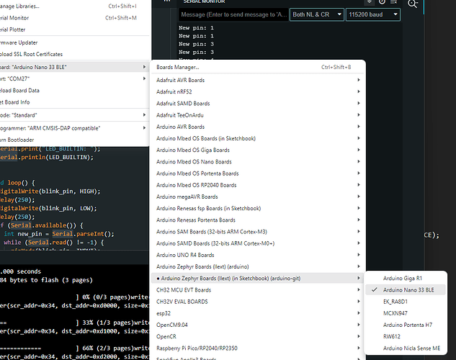
Task: Clear Serial Monitor output with the lines icon
Action: [x=394, y=1]
